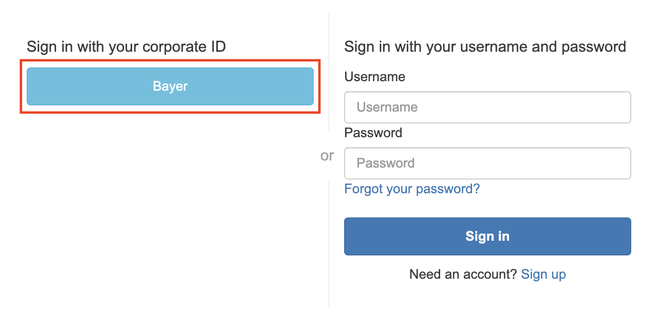655x320 pixels.
Task: Start password recovery via Forgot your password
Action: point(412,189)
